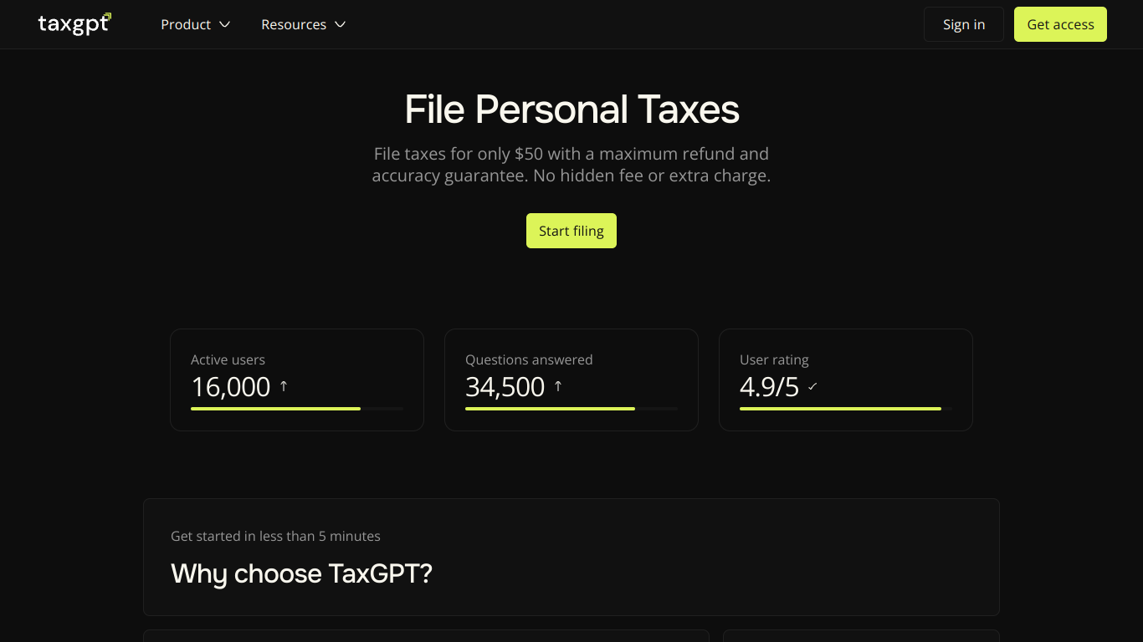This screenshot has width=1143, height=642.
Task: Click the File Personal Taxes heading
Action: (x=571, y=110)
